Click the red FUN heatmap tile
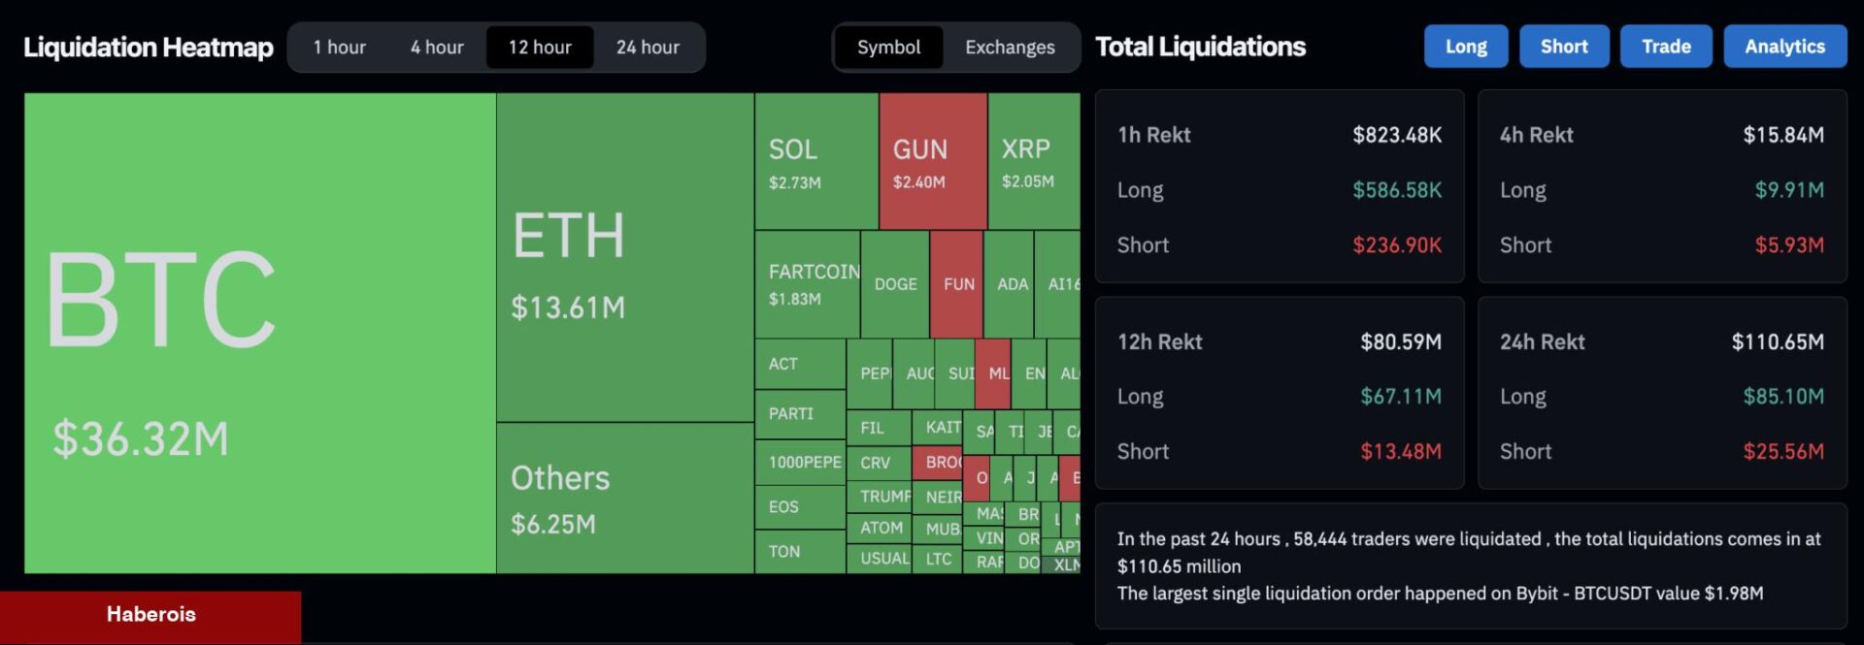This screenshot has width=1864, height=645. [x=957, y=284]
